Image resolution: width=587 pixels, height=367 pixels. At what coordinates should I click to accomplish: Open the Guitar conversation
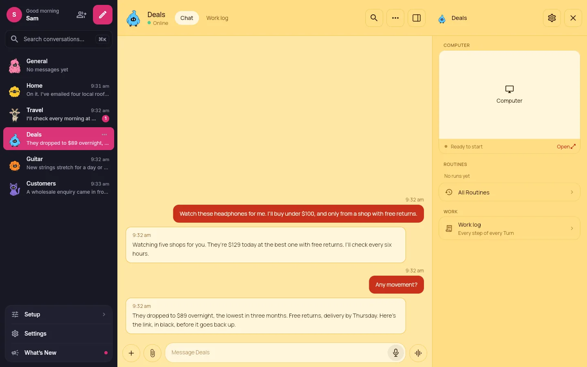(59, 163)
